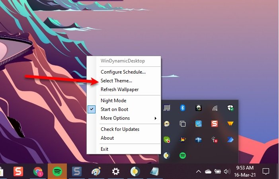The width and height of the screenshot is (279, 179).
Task: Open the Windows Security shield tray icon
Action: [x=230, y=108]
